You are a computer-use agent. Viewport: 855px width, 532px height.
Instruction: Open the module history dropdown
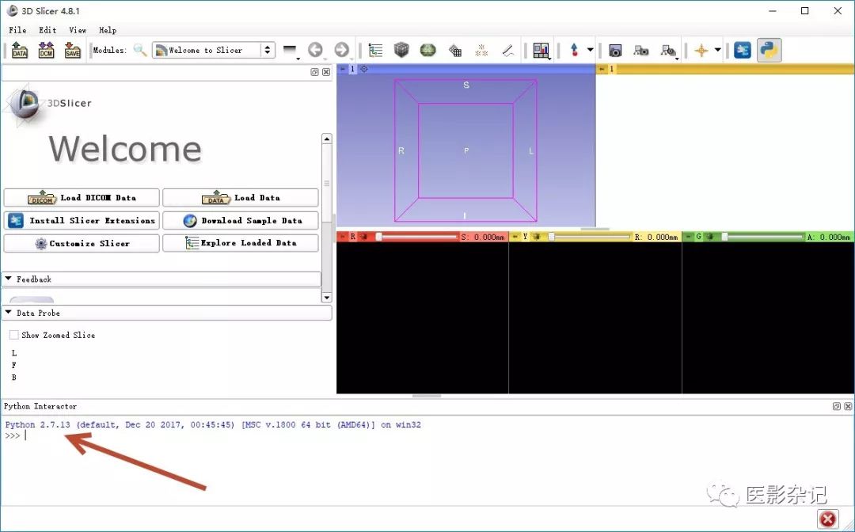click(291, 51)
